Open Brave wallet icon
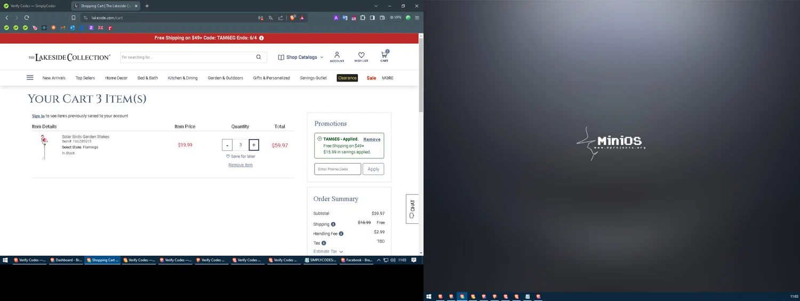 click(382, 18)
